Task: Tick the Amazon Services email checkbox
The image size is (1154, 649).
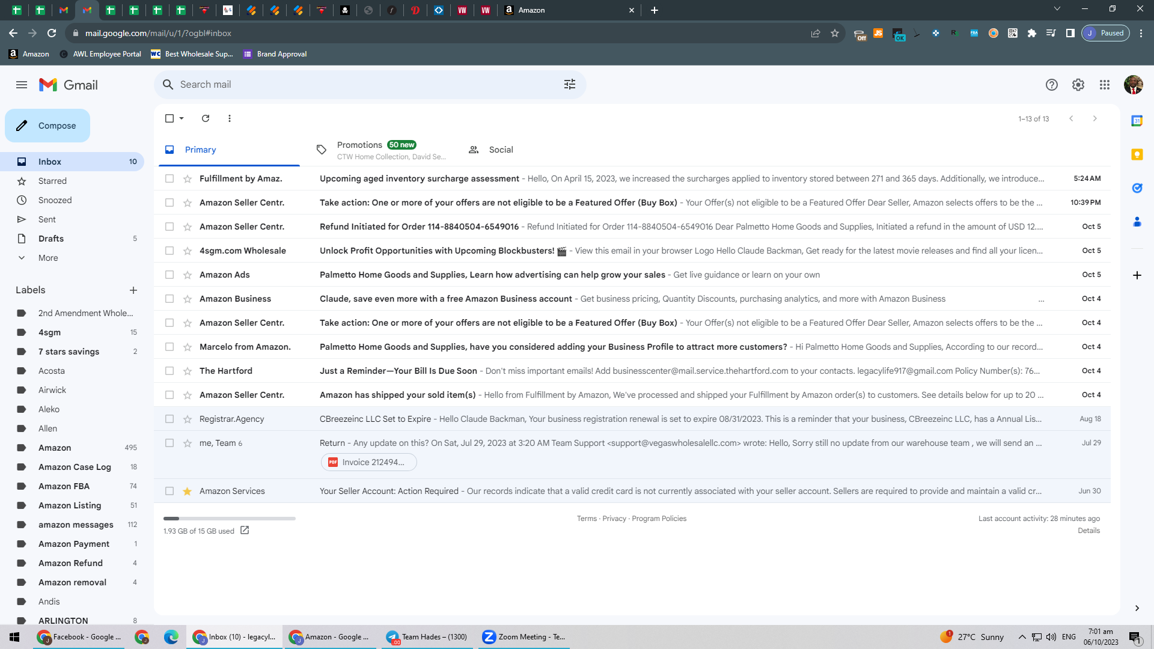Action: point(169,491)
